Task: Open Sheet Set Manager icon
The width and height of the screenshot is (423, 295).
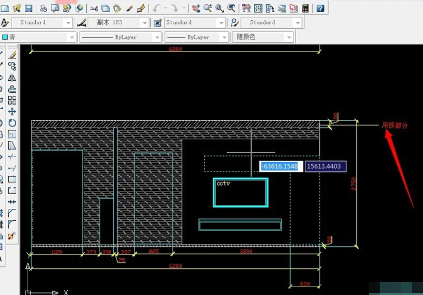Action: 281,8
